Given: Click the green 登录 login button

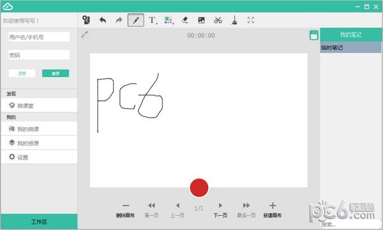Looking at the screenshot, I should pos(56,73).
